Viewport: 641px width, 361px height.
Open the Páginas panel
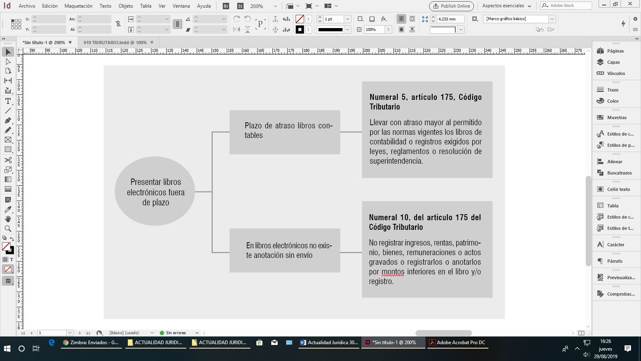(x=616, y=51)
